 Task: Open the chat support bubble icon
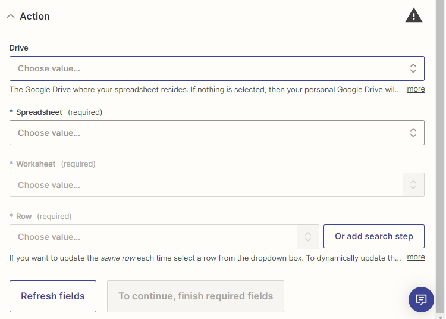point(421,299)
